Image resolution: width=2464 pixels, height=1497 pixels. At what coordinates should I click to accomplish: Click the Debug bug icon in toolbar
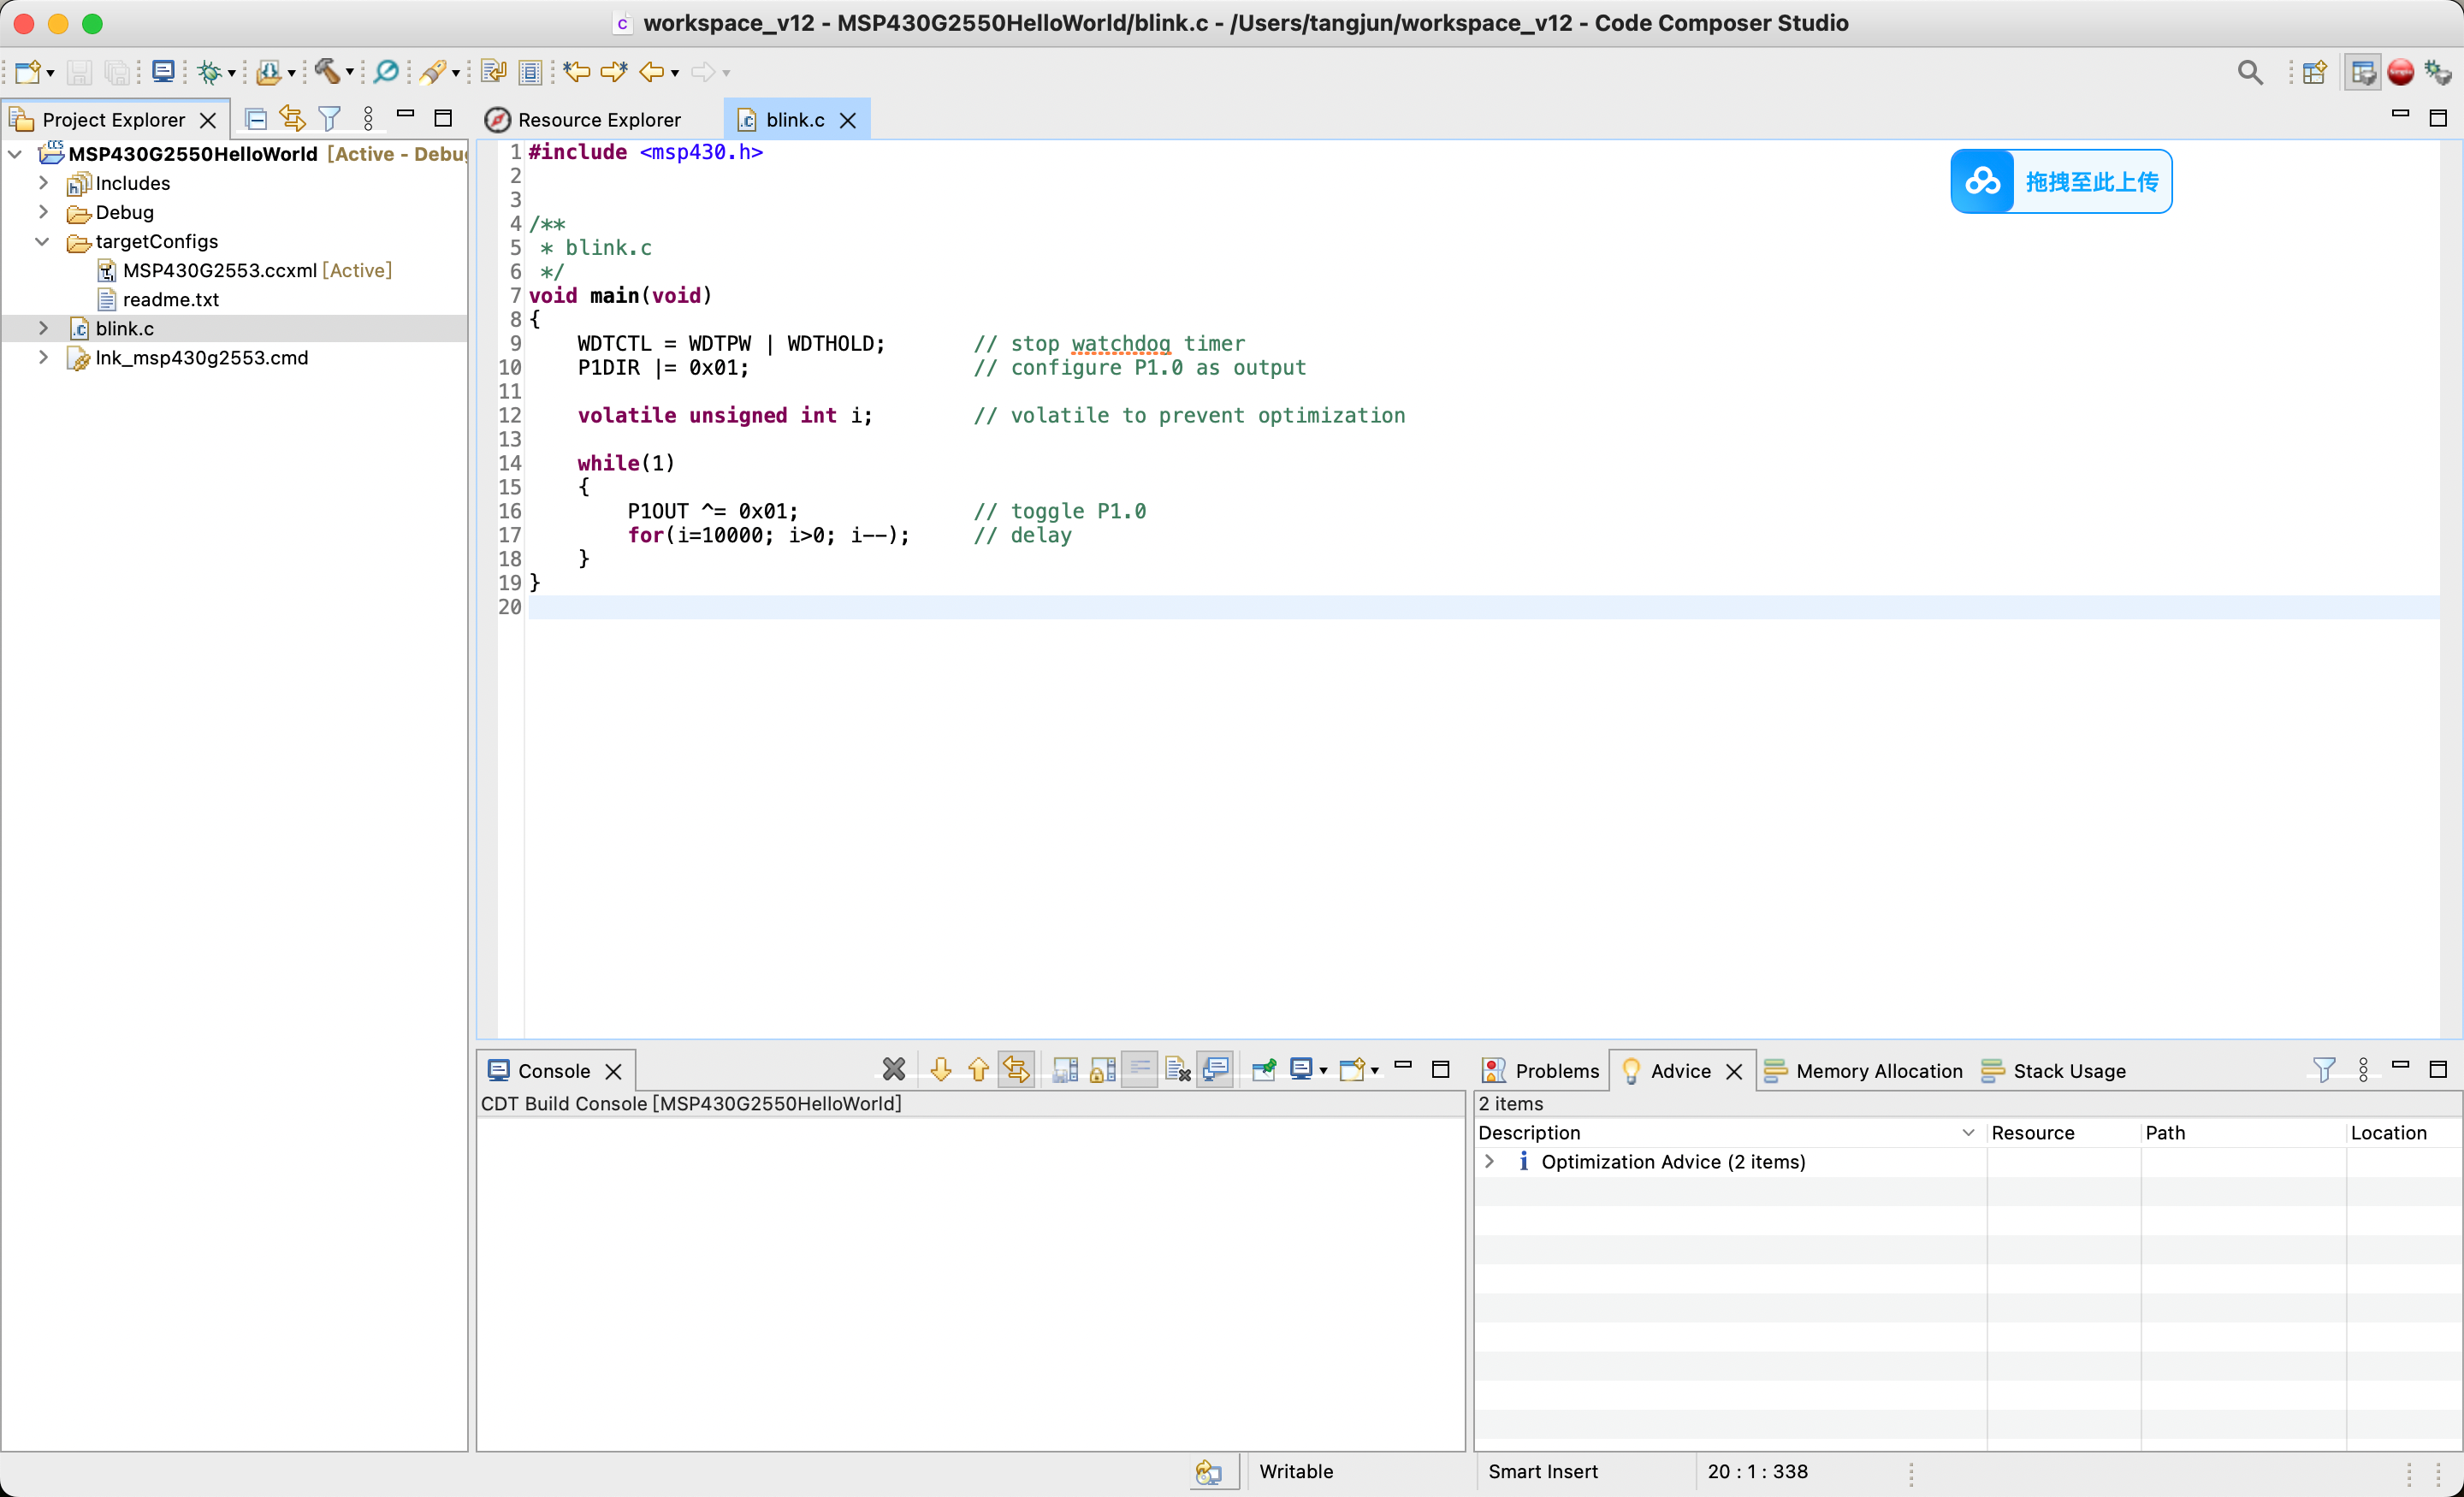point(209,72)
